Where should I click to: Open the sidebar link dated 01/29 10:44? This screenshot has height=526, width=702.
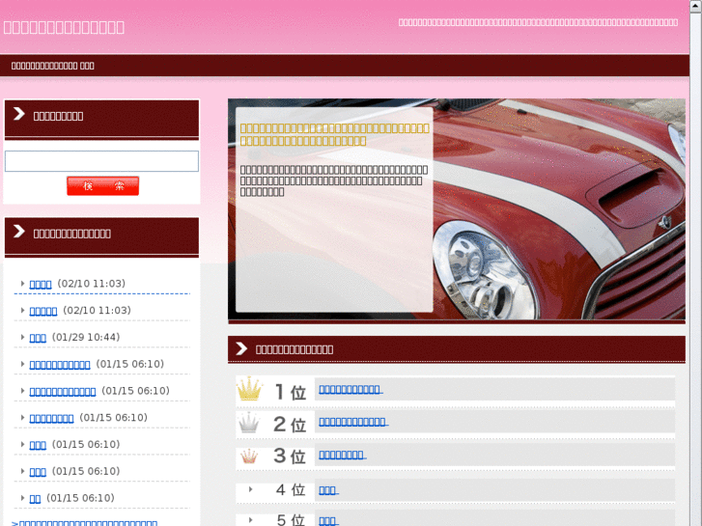pos(38,338)
